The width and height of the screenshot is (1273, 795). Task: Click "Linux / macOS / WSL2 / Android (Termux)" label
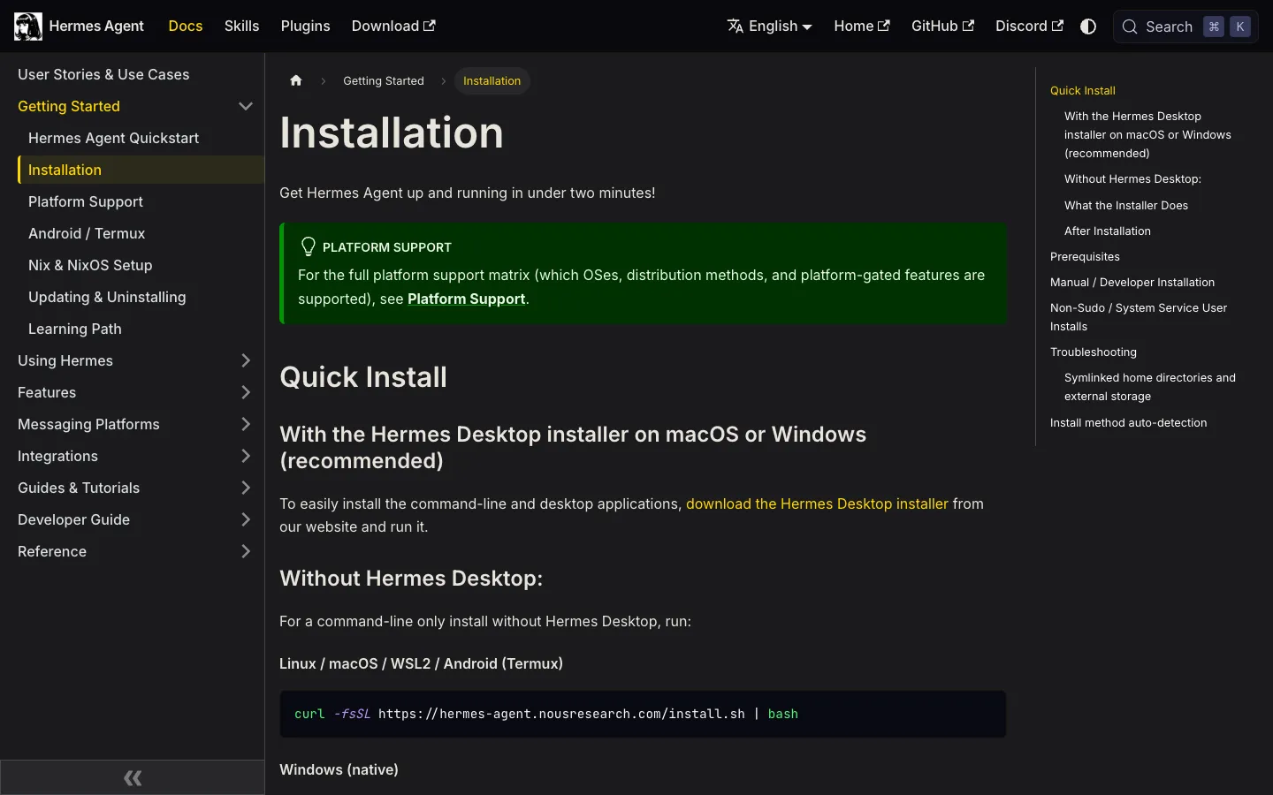421,663
